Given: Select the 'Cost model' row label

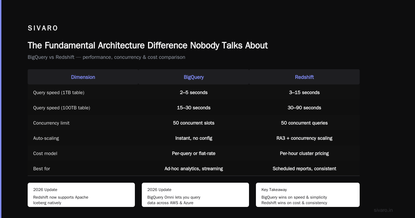Looking at the screenshot, I should 45,153.
